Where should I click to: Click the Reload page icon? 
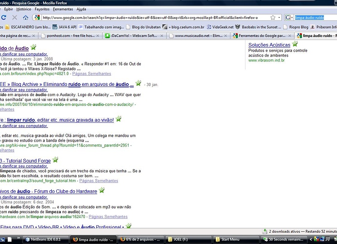(x=3, y=18)
